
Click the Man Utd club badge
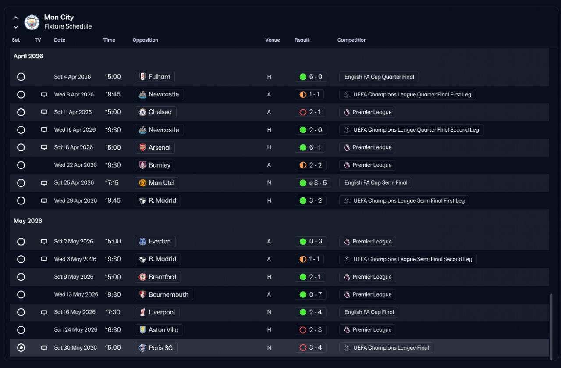point(142,183)
